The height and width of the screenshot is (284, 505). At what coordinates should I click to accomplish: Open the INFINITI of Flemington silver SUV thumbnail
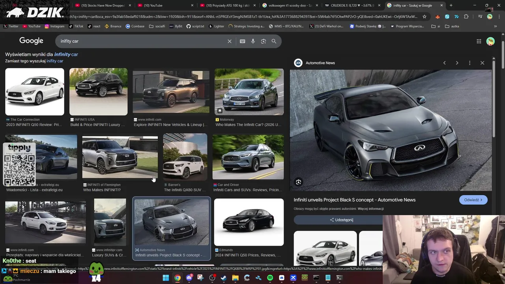coord(120,157)
